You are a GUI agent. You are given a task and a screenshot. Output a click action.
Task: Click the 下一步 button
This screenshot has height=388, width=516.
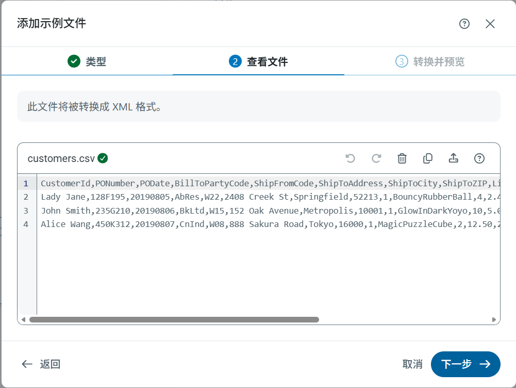[x=465, y=364]
